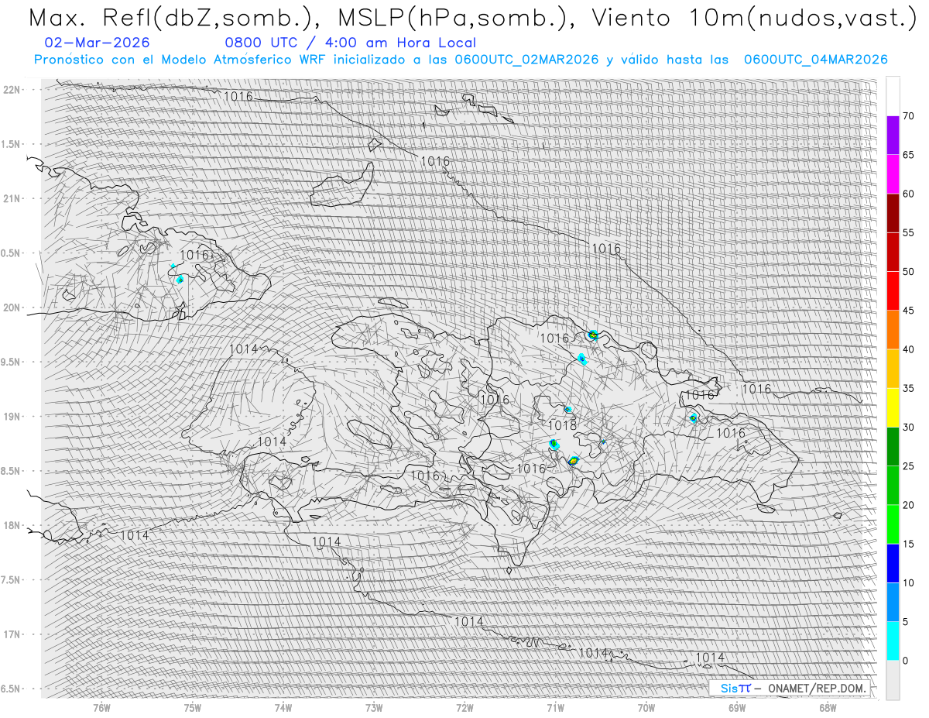Click the 68W longitude axis label
The width and height of the screenshot is (929, 718).
pos(828,707)
